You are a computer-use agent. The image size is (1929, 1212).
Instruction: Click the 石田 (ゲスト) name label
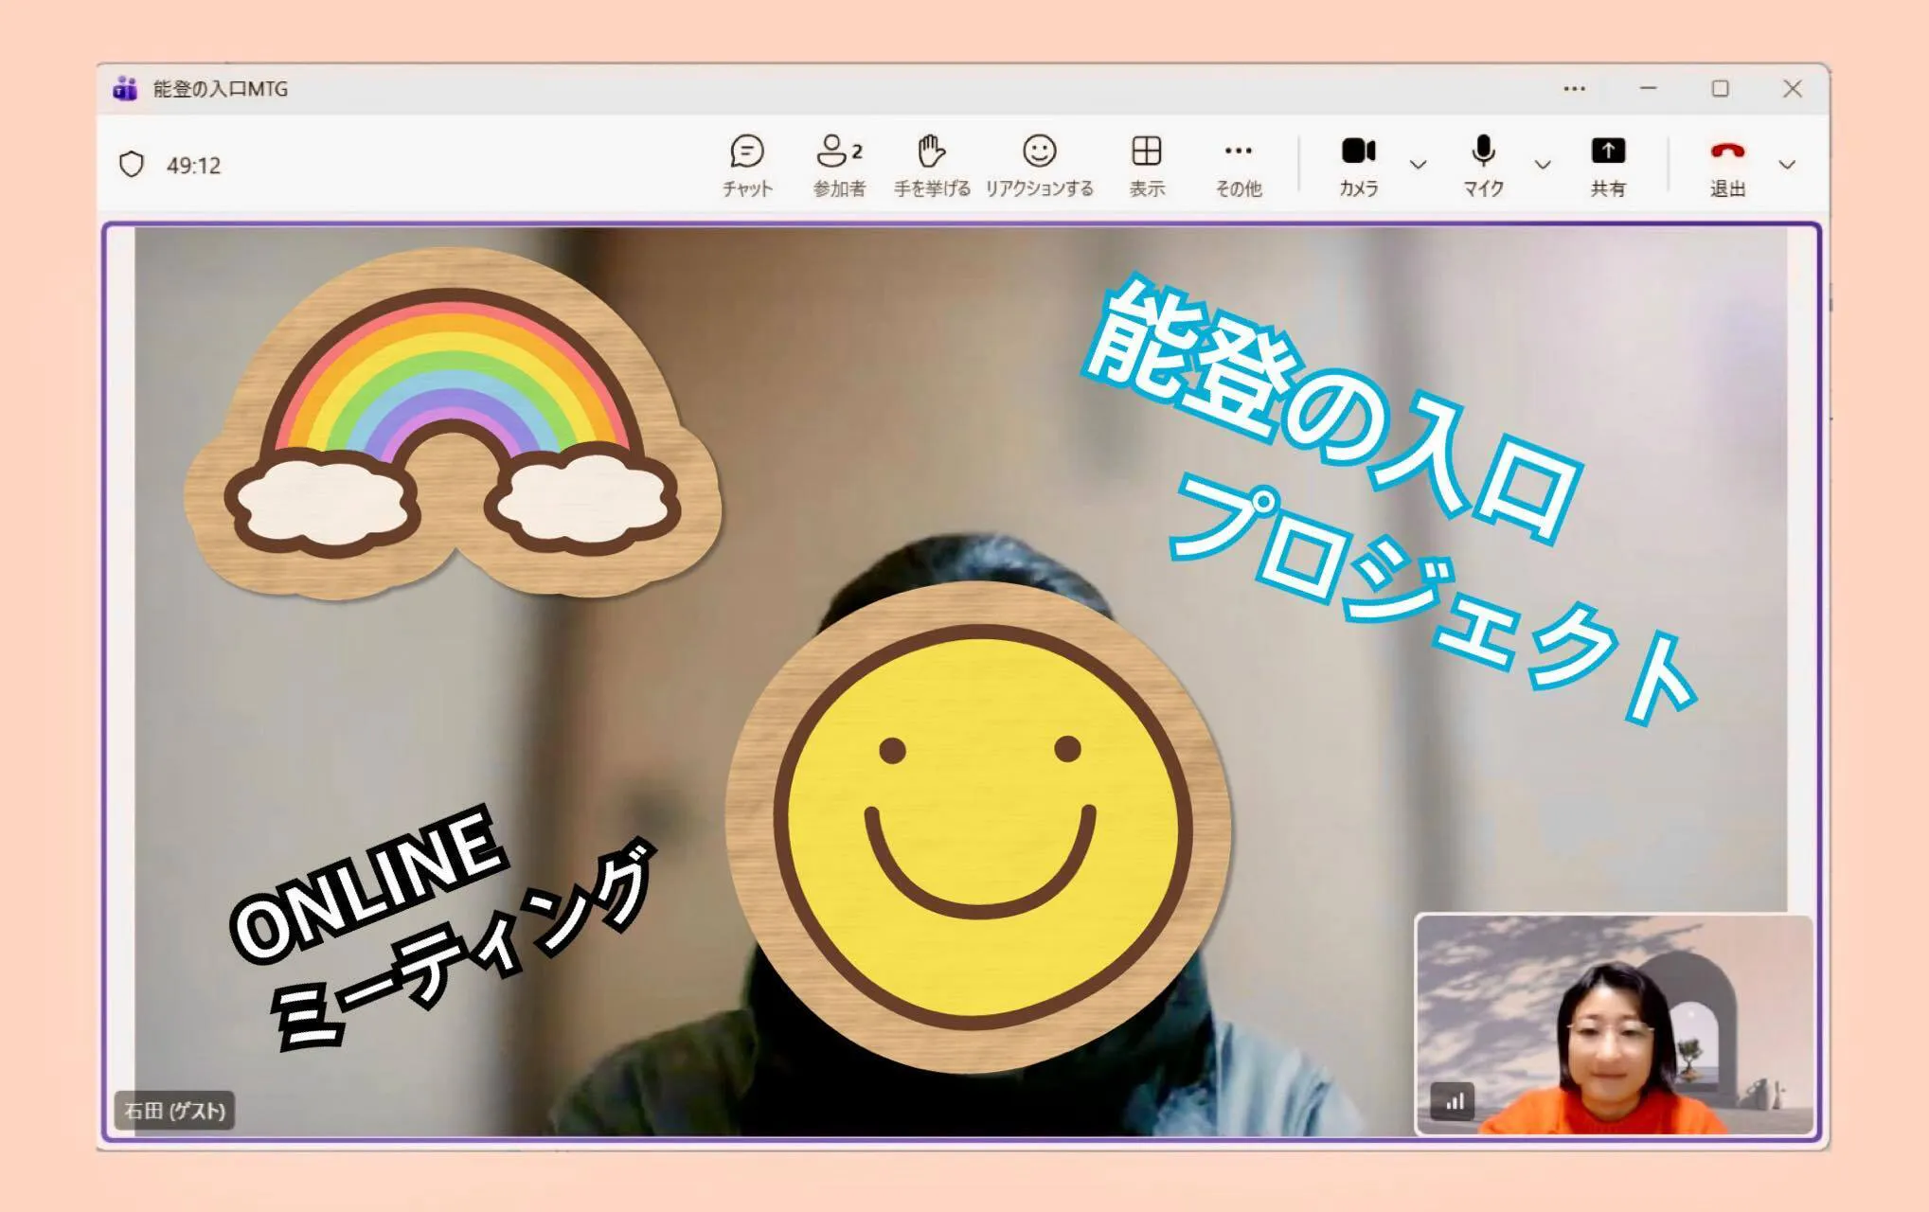click(175, 1110)
